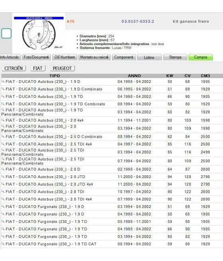Click the ATE brand name
The height and width of the screenshot is (261, 223).
tap(70, 21)
